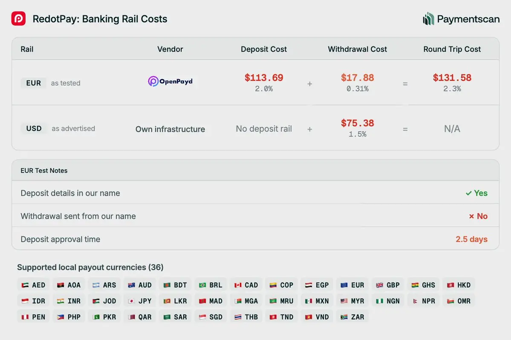
Task: Click the JOD flag icon
Action: [96, 301]
